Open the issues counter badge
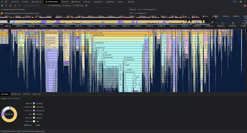This screenshot has height=133, width=247. [x=235, y=2]
